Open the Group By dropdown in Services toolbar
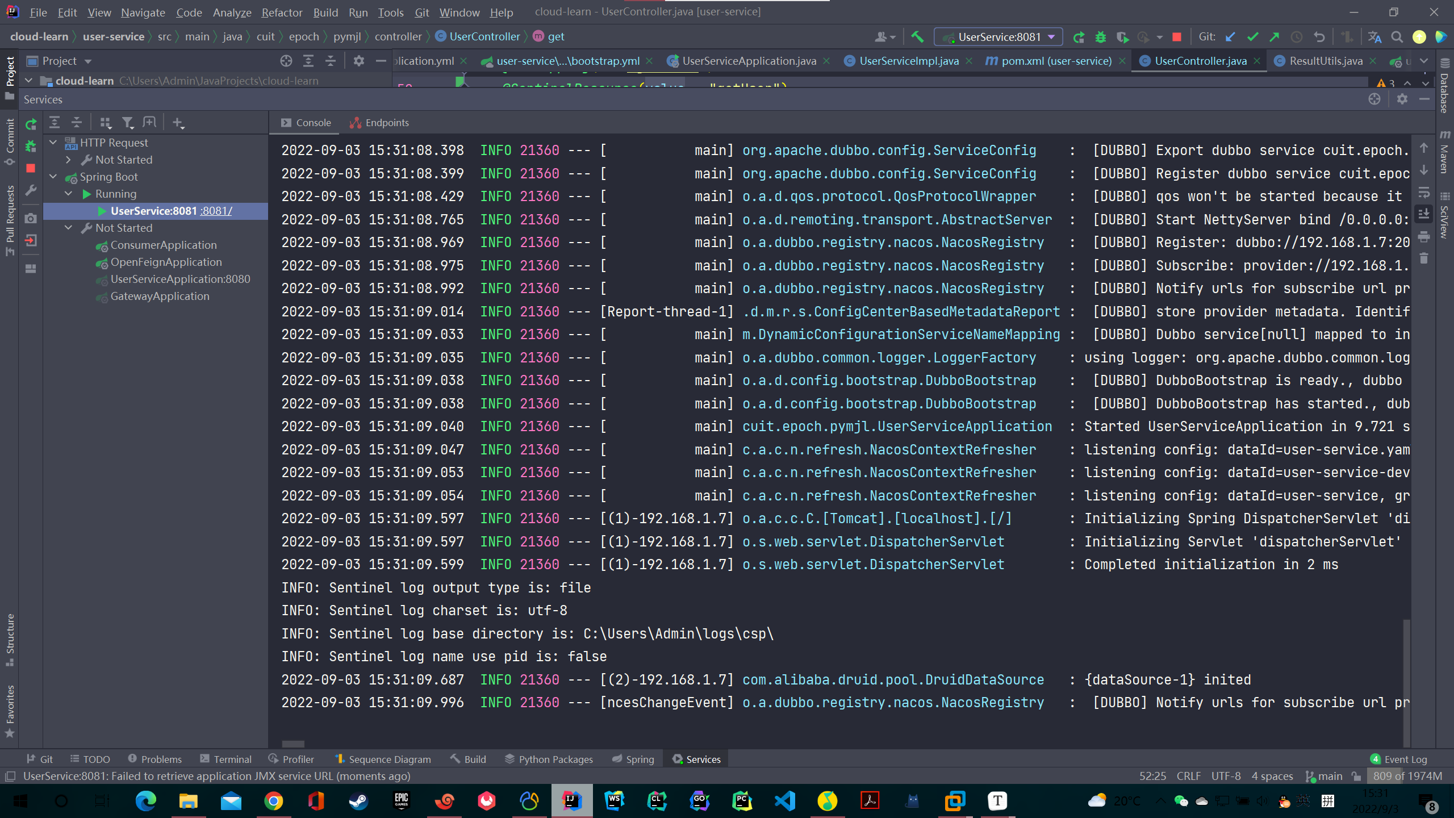1454x818 pixels. click(106, 122)
